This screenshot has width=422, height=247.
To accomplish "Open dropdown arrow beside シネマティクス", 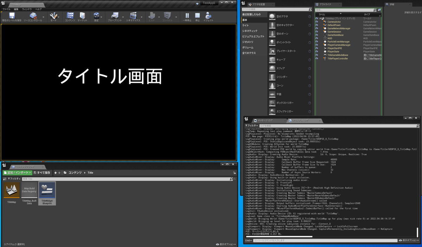I will (142, 17).
